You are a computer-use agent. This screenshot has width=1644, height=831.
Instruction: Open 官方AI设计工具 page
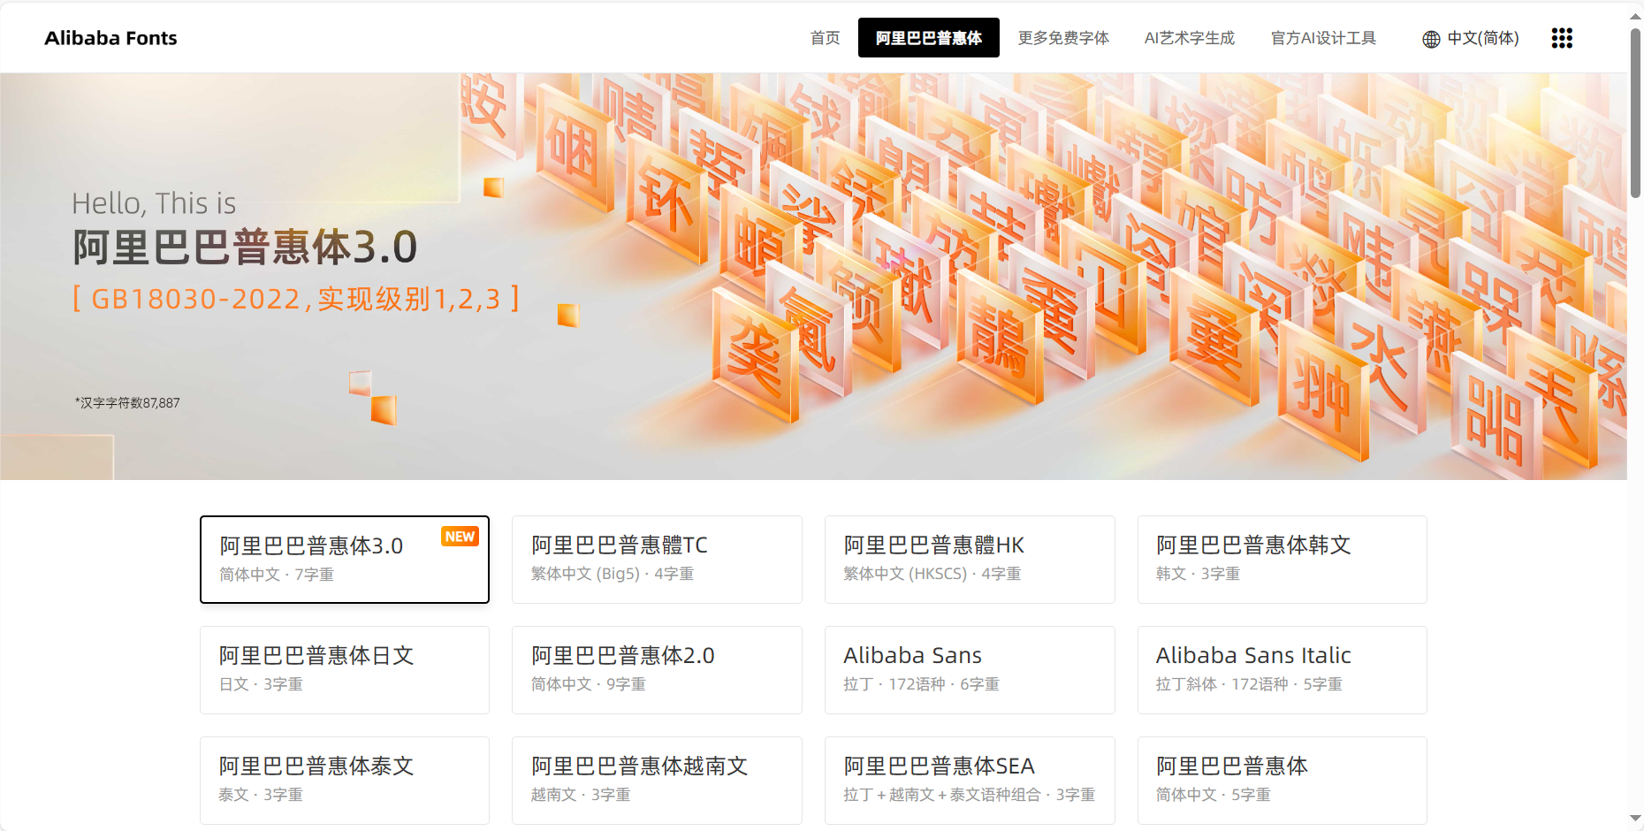pyautogui.click(x=1323, y=38)
